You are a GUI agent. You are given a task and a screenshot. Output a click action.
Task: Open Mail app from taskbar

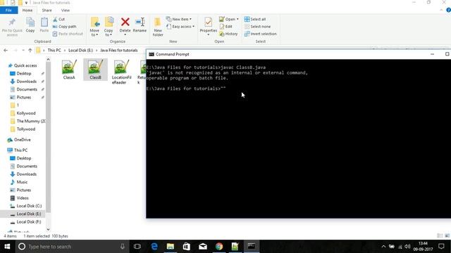pyautogui.click(x=203, y=247)
